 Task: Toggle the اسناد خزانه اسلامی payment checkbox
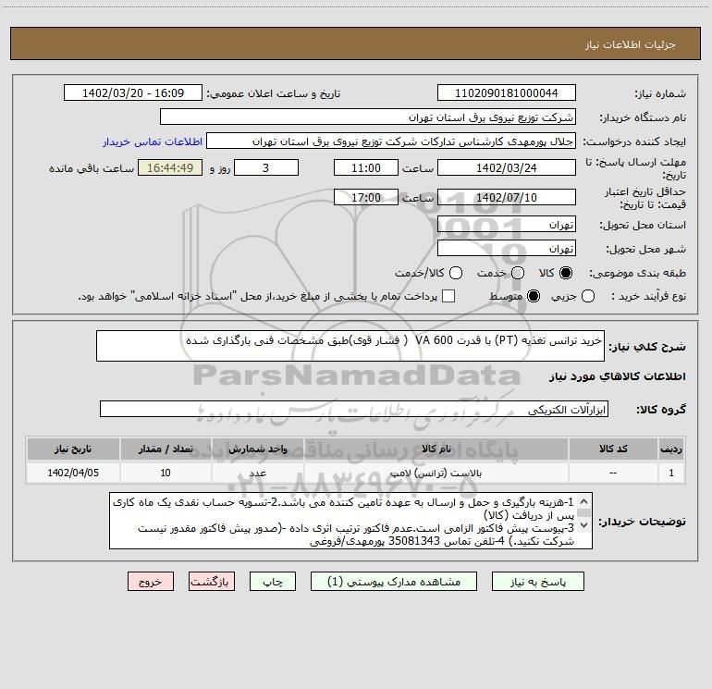[448, 296]
